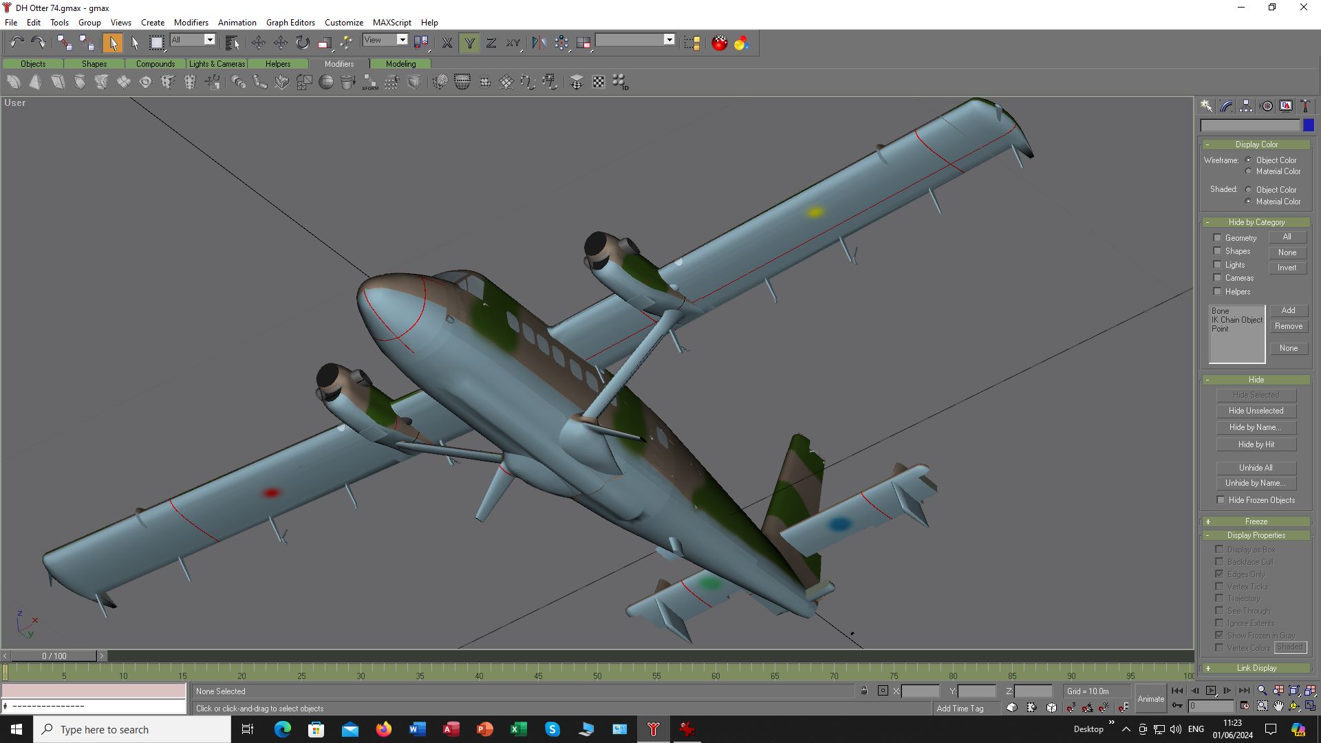
Task: Click the Unhide All button
Action: (1256, 468)
